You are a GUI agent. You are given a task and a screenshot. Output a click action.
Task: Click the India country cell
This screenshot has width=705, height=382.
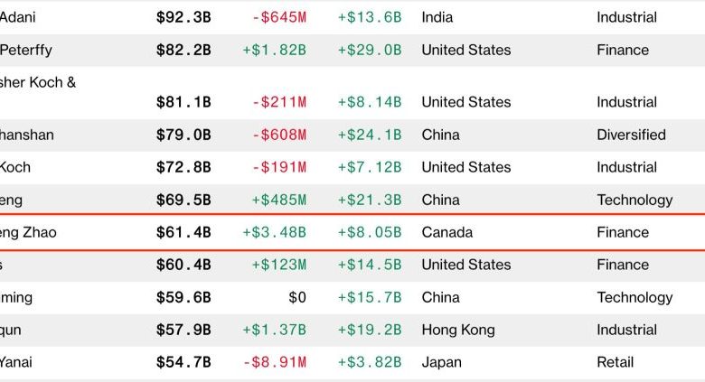pos(437,17)
